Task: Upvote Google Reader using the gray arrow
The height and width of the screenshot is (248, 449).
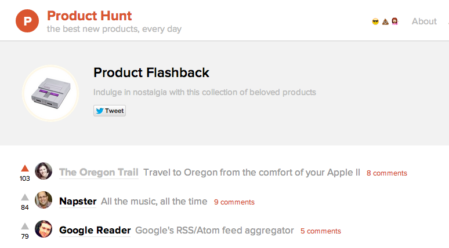Action: 25,226
